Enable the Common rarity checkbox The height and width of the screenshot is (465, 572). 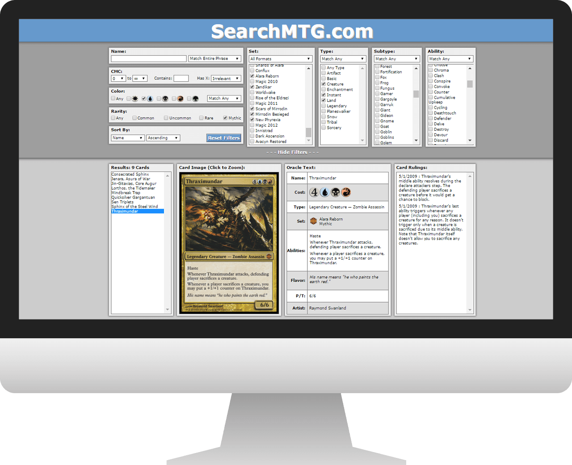135,118
